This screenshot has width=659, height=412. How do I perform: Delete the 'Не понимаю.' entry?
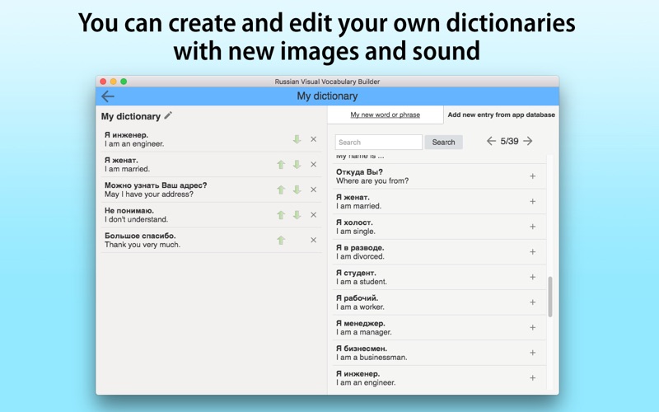(x=314, y=215)
